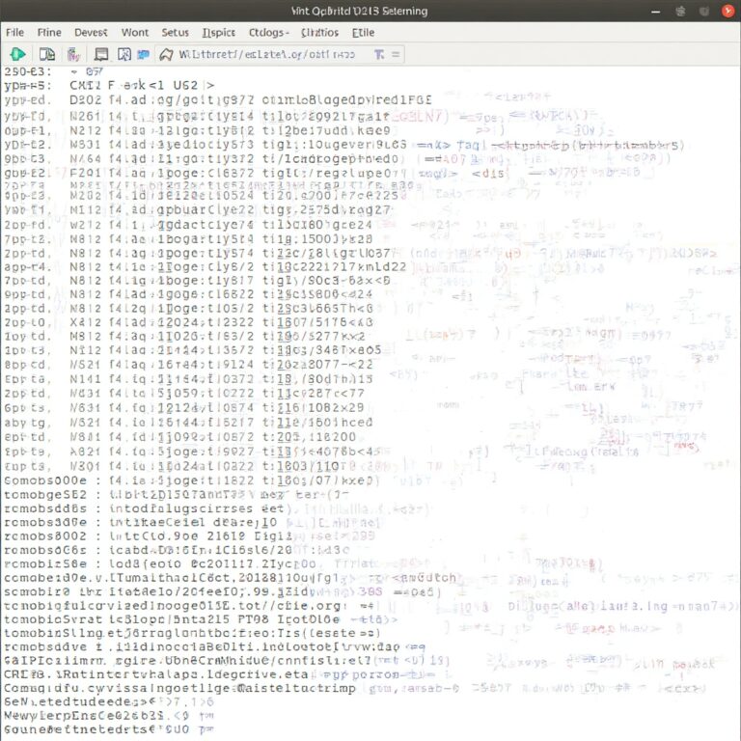The image size is (741, 741).
Task: Open the Setus menu
Action: click(175, 33)
